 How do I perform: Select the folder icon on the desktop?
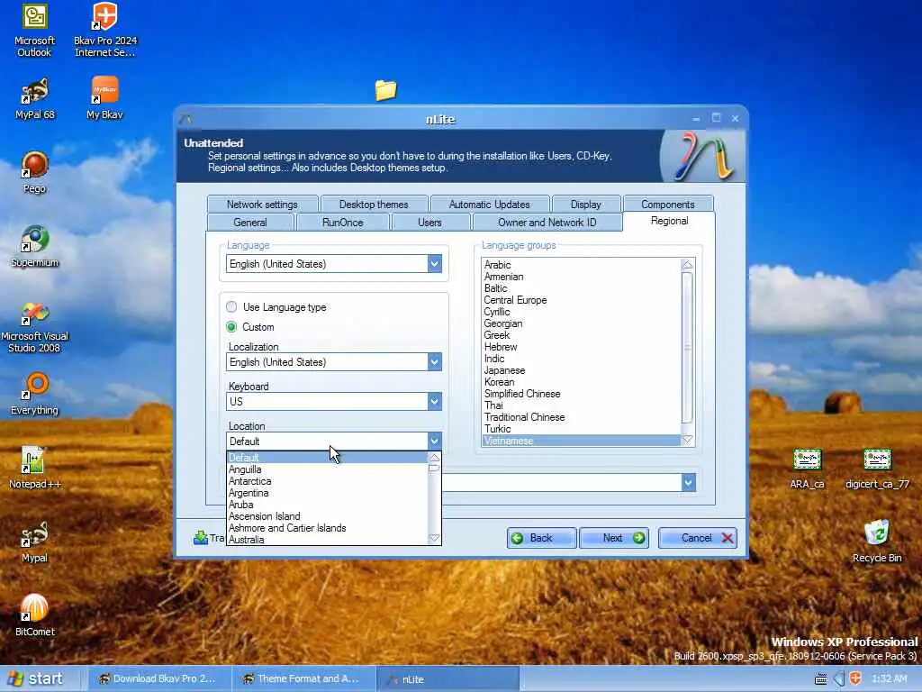(x=386, y=90)
